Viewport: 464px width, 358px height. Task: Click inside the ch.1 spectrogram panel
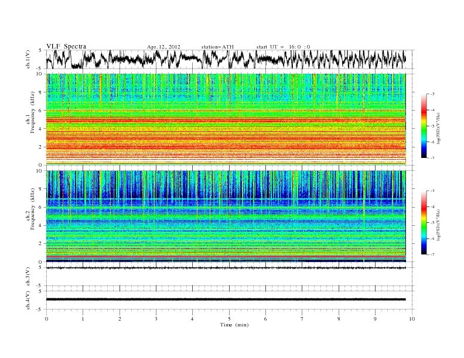click(226, 119)
